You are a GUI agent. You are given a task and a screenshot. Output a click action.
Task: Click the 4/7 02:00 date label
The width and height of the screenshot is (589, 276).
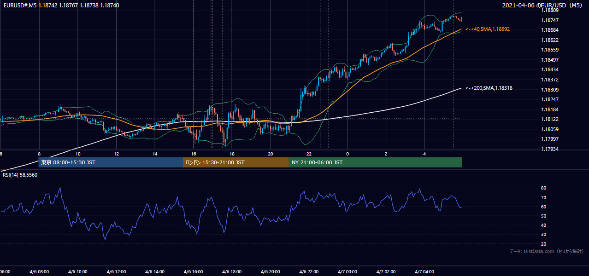click(386, 272)
